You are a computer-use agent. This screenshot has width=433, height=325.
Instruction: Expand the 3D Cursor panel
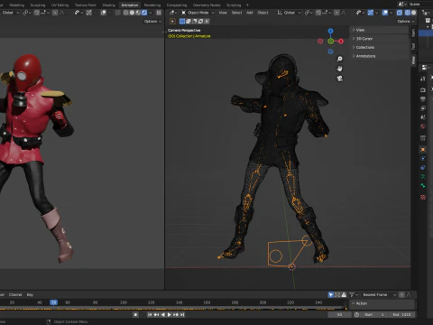pyautogui.click(x=380, y=39)
